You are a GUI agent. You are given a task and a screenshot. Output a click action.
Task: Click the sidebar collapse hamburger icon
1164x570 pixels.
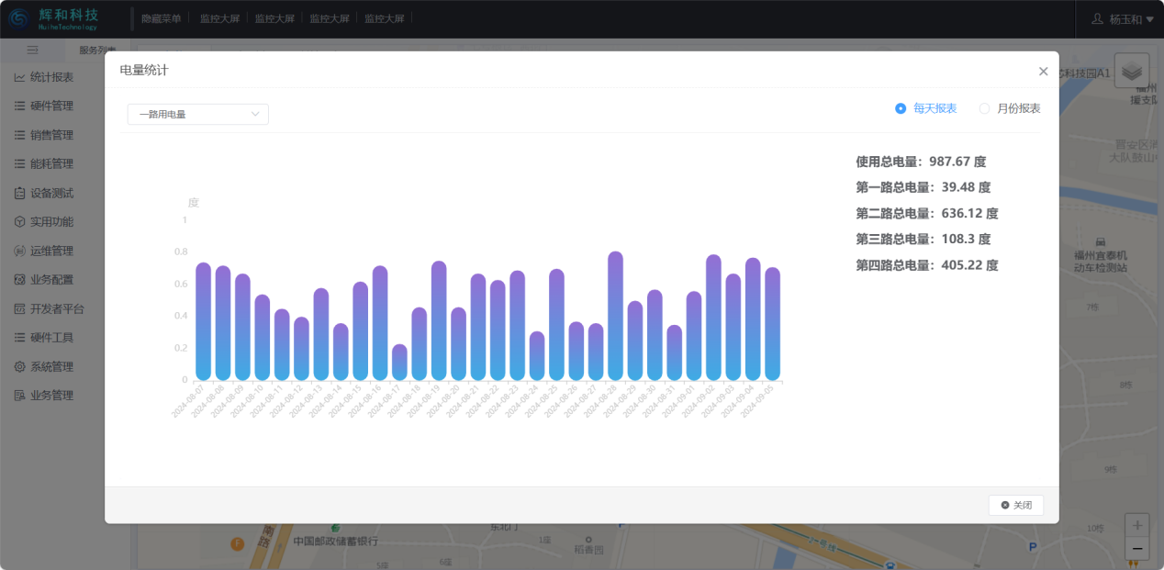(x=32, y=50)
